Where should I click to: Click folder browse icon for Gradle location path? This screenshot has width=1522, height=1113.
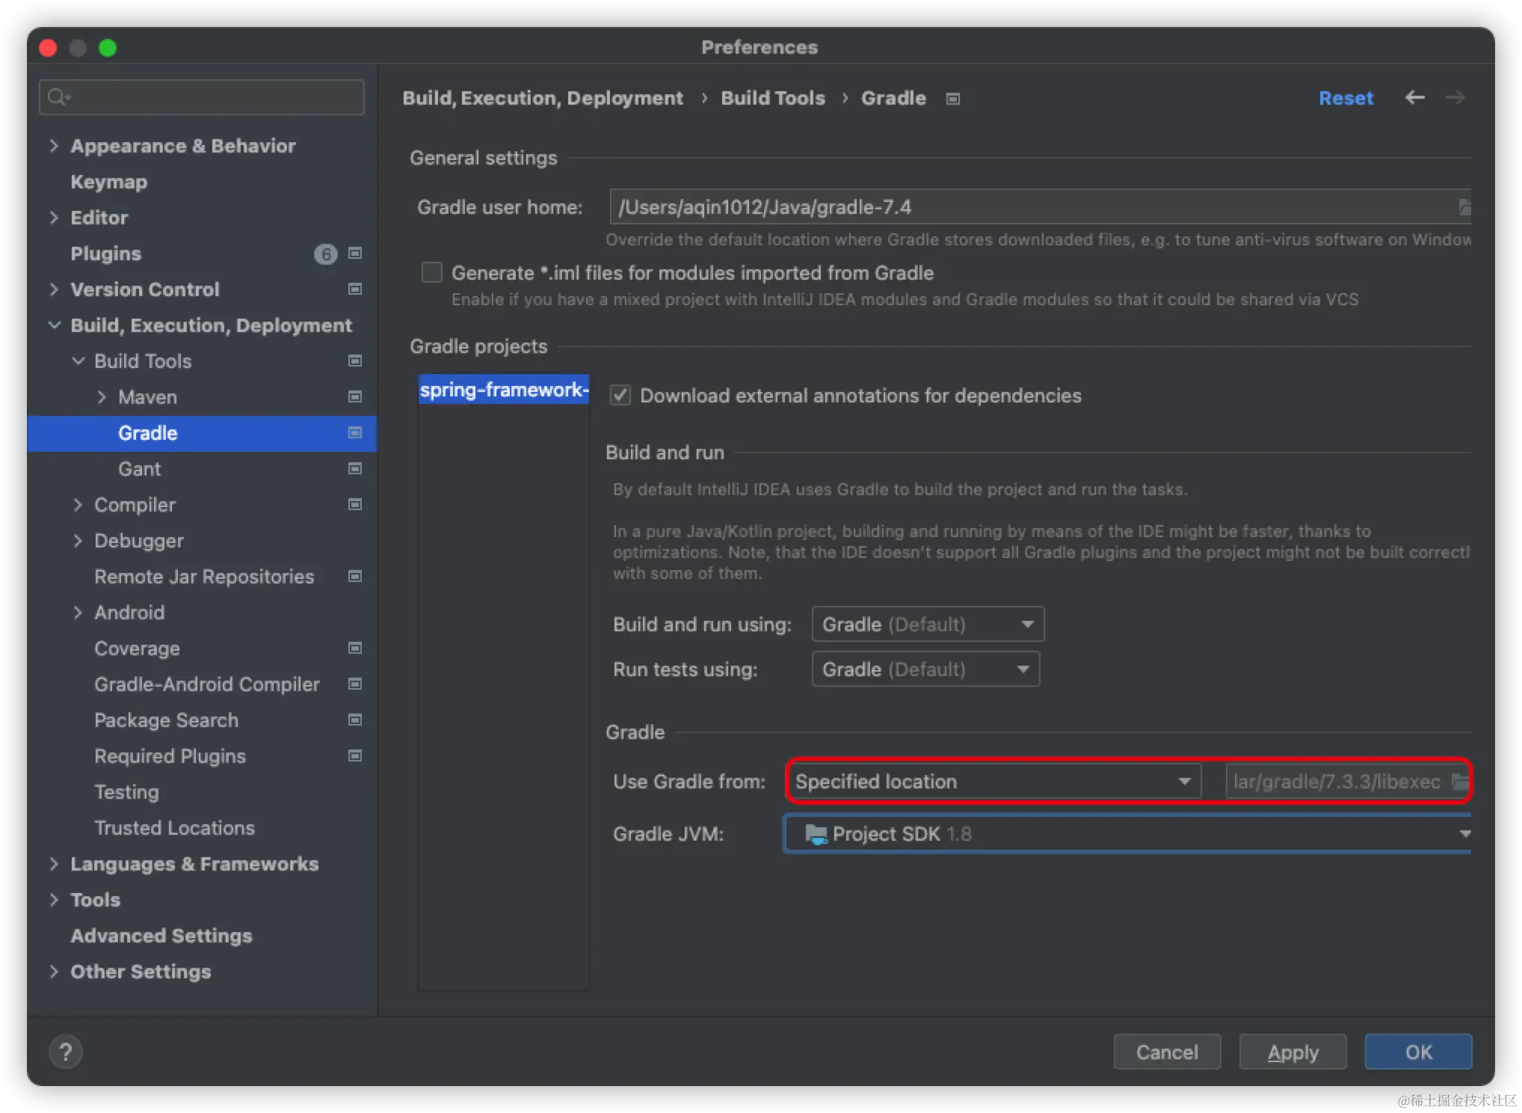(1459, 782)
